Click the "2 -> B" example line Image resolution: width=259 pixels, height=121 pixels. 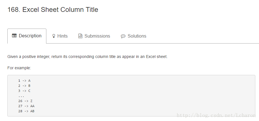click(x=24, y=86)
